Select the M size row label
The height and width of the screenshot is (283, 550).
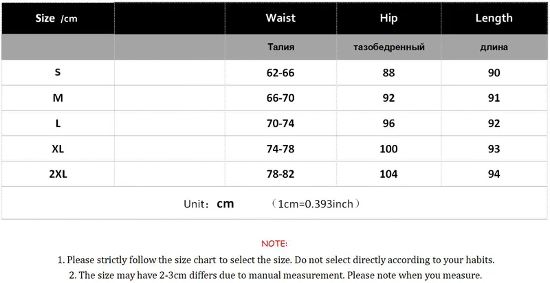pyautogui.click(x=58, y=98)
